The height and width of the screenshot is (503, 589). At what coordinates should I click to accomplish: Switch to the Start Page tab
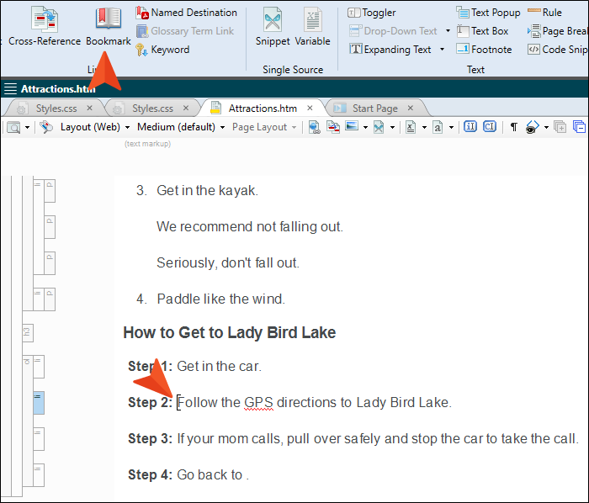point(374,108)
